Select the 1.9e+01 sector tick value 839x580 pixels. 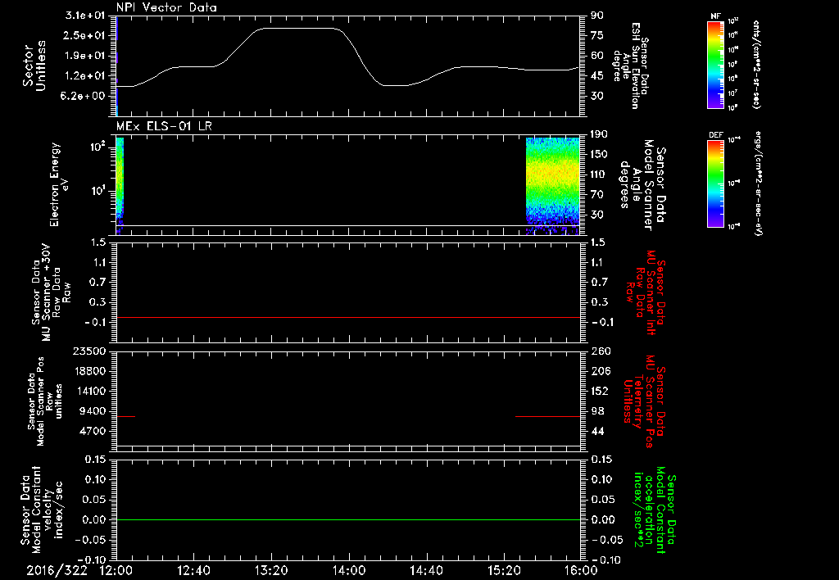(84, 56)
